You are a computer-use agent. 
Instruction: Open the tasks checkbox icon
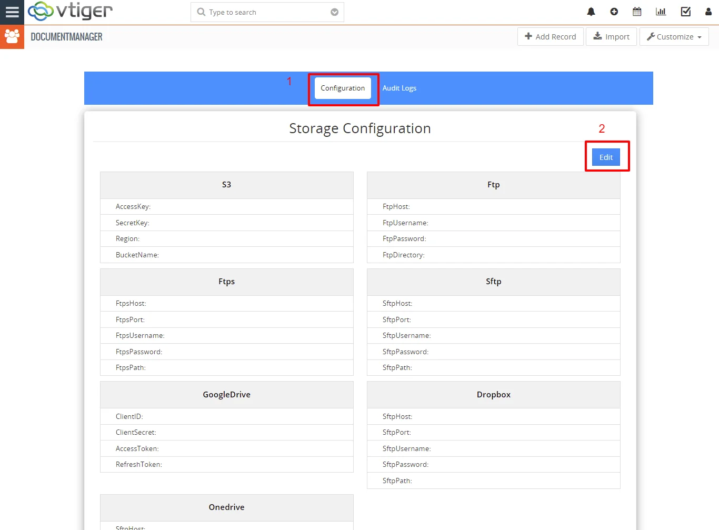tap(685, 12)
